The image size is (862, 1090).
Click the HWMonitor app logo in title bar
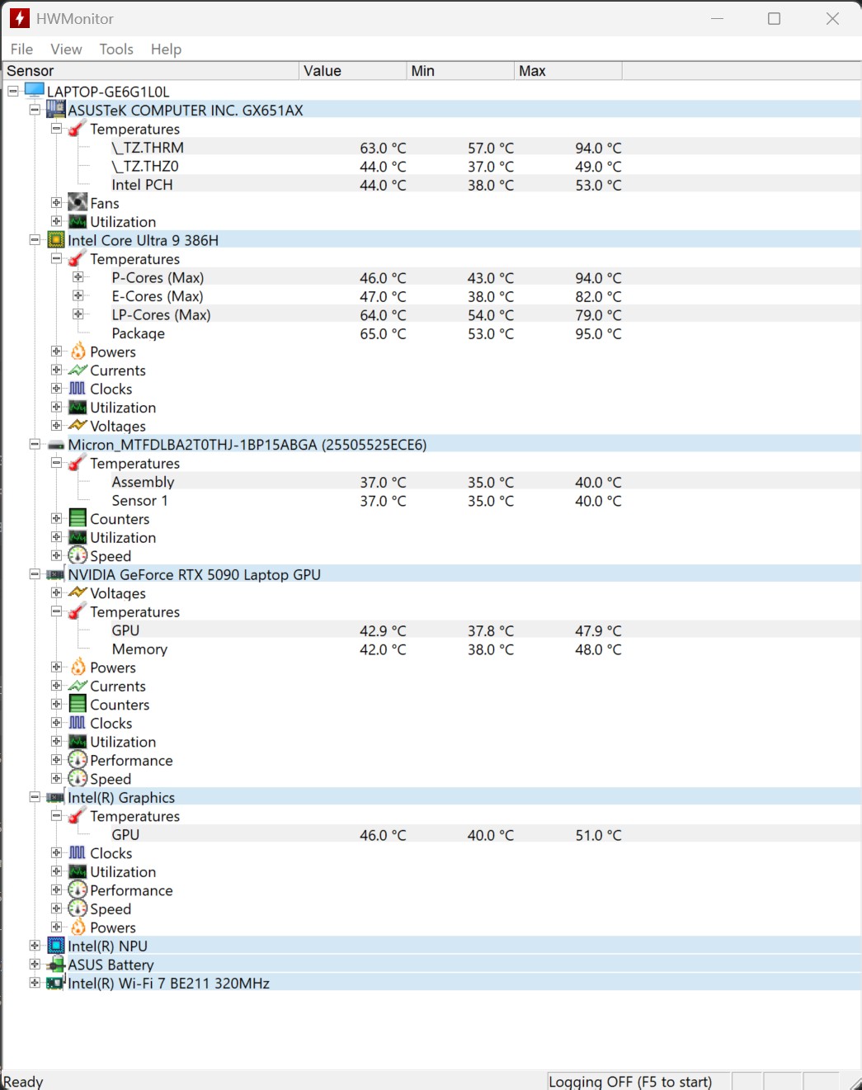(20, 18)
